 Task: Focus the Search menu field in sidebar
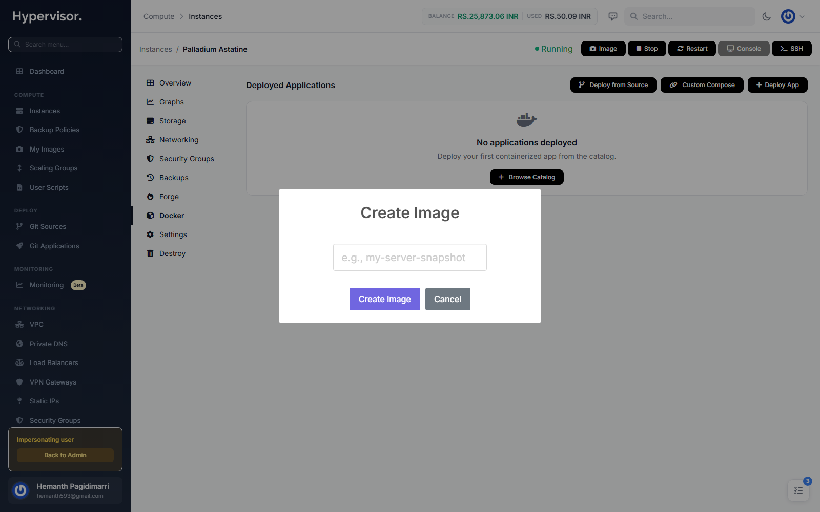(65, 45)
